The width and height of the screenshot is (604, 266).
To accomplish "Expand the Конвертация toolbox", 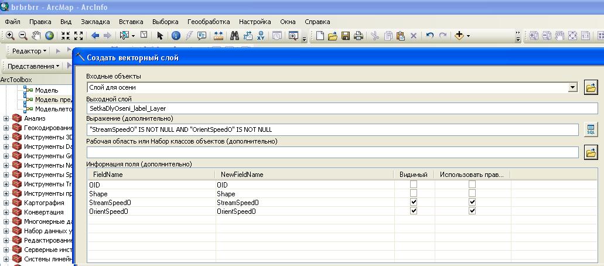I will coord(6,212).
